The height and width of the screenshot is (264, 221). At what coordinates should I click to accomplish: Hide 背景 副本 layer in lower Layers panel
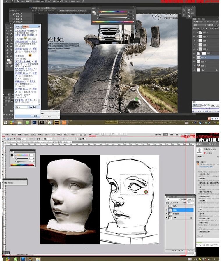coord(167,214)
